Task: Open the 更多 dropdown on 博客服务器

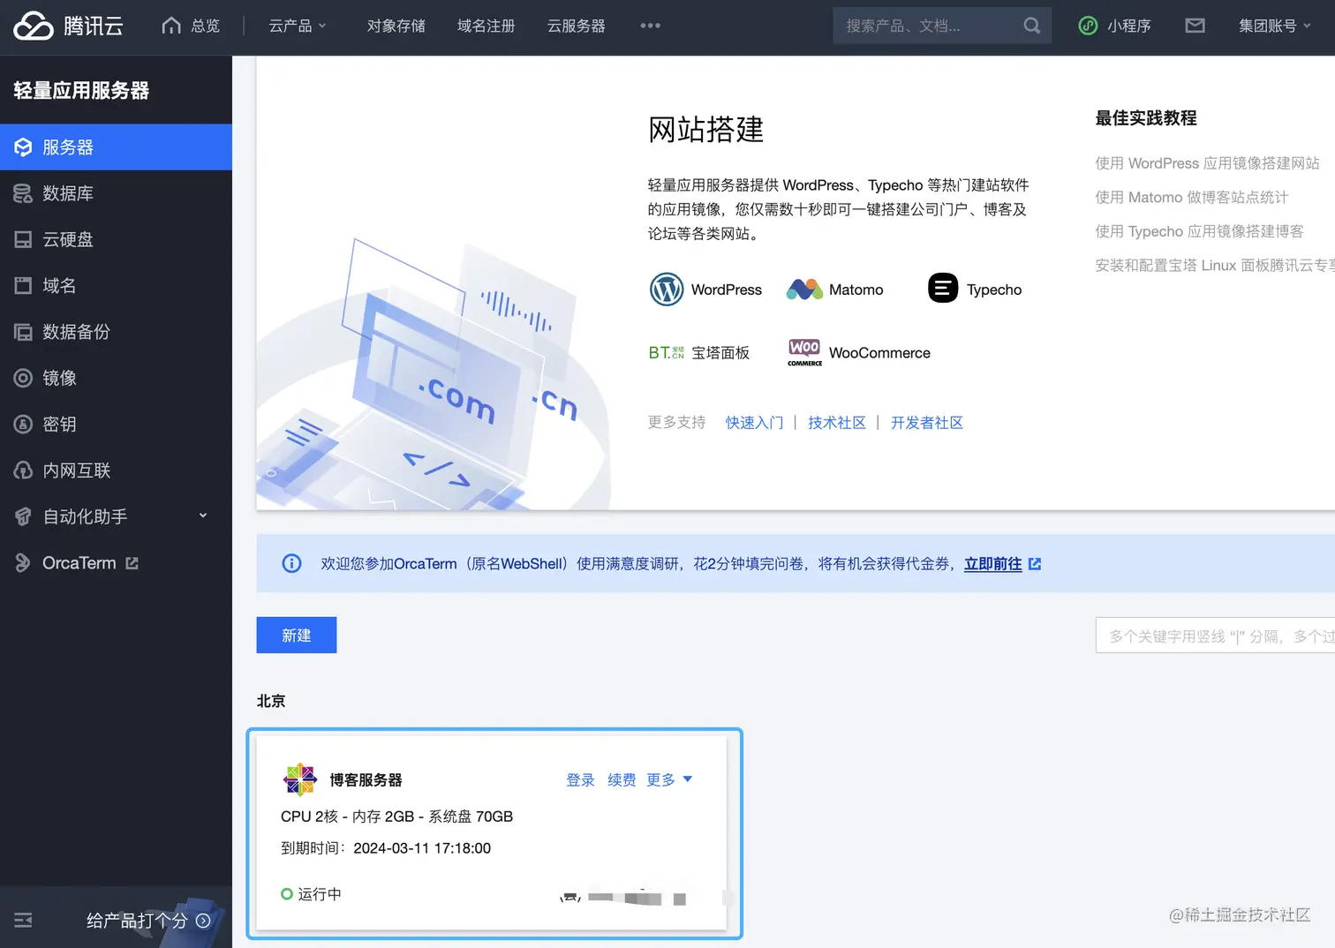Action: point(669,779)
